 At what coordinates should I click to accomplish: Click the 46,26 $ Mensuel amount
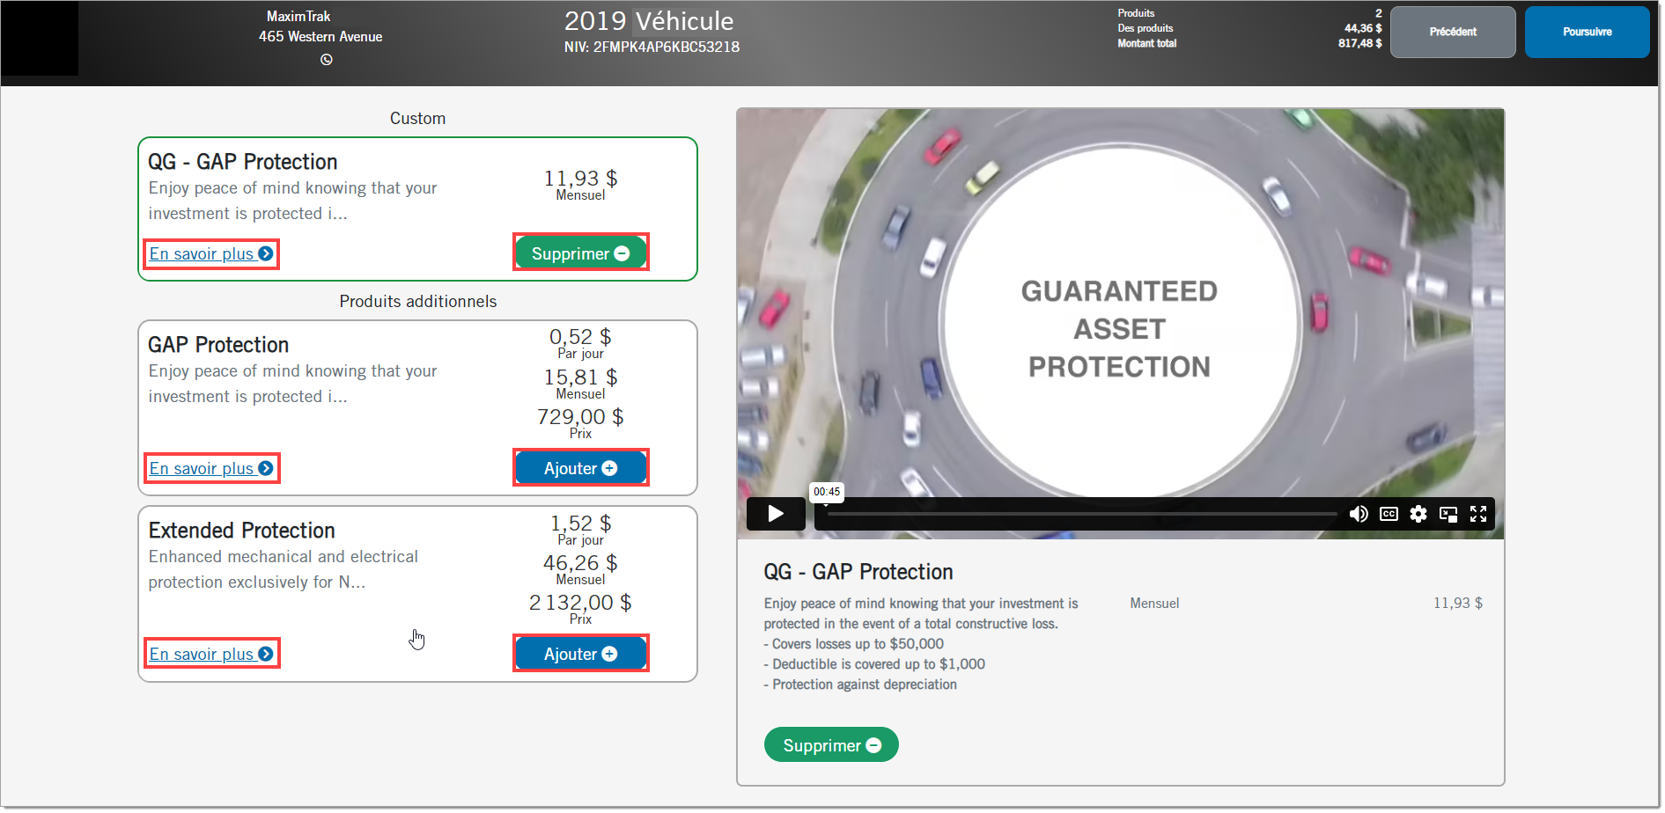click(580, 563)
